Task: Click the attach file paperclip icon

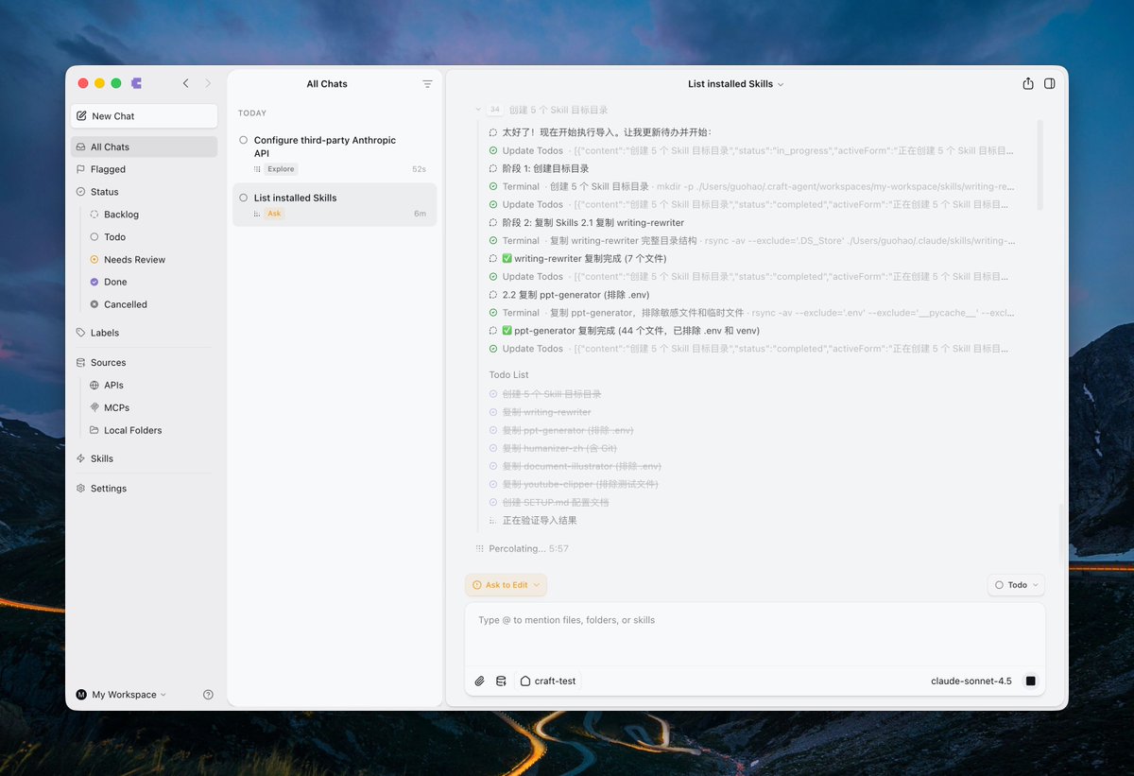Action: (x=479, y=681)
